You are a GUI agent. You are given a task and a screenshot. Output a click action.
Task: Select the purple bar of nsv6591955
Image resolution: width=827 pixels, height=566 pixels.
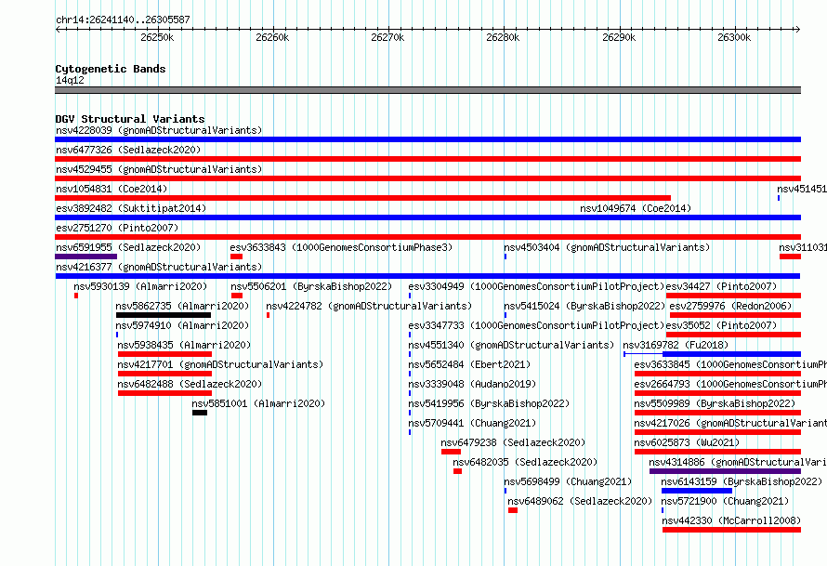86,257
